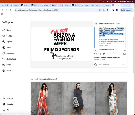The width and height of the screenshot is (135, 115).
Task: Click the Instagram logo wordmark
Action: (8, 22)
